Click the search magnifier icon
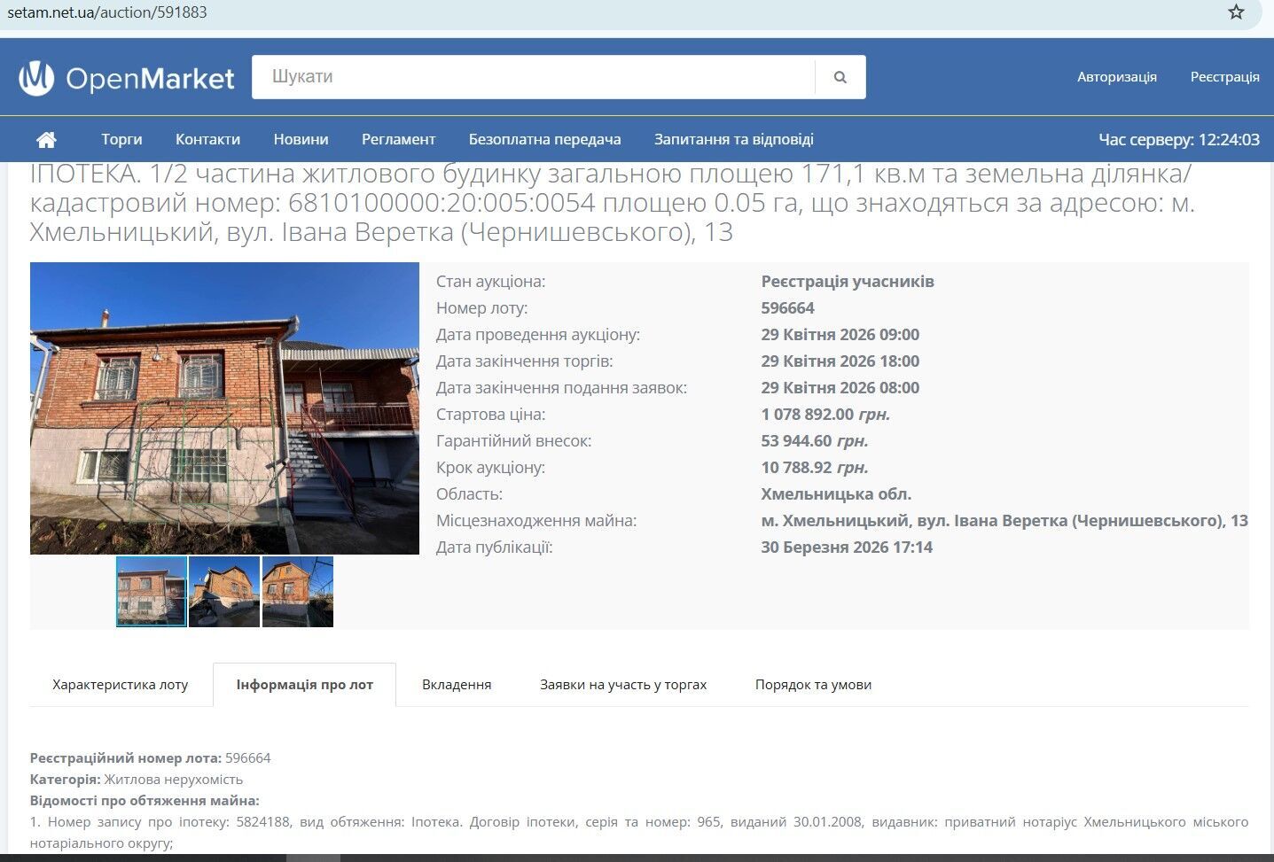The height and width of the screenshot is (862, 1274). click(839, 77)
